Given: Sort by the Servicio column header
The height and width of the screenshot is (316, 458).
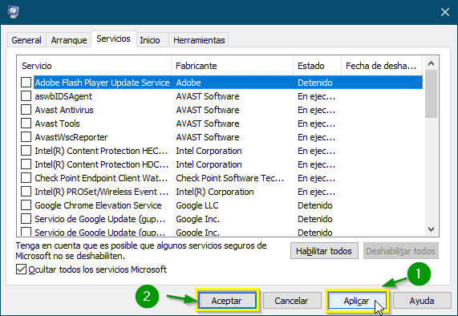Looking at the screenshot, I should (95, 66).
